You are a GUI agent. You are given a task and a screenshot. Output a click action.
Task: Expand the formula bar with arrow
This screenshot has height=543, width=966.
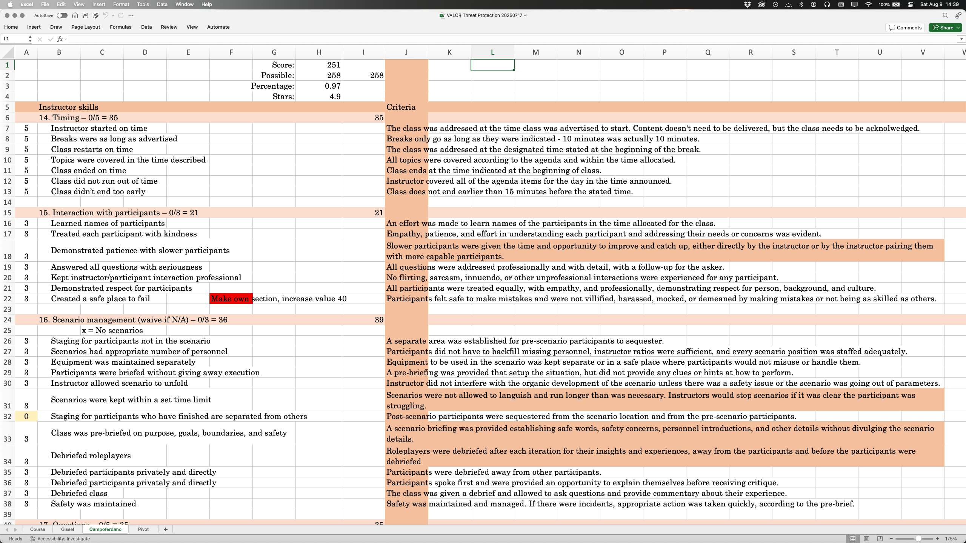click(x=961, y=39)
